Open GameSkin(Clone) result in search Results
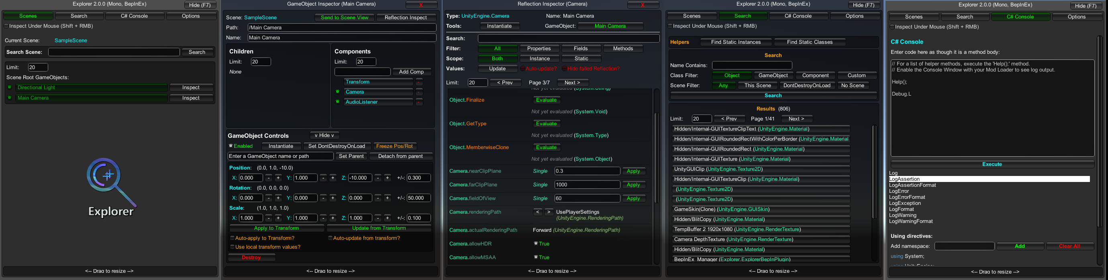The width and height of the screenshot is (1108, 280). (761, 209)
